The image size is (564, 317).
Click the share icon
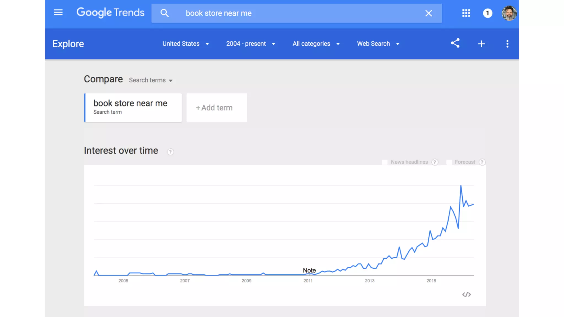click(x=455, y=43)
